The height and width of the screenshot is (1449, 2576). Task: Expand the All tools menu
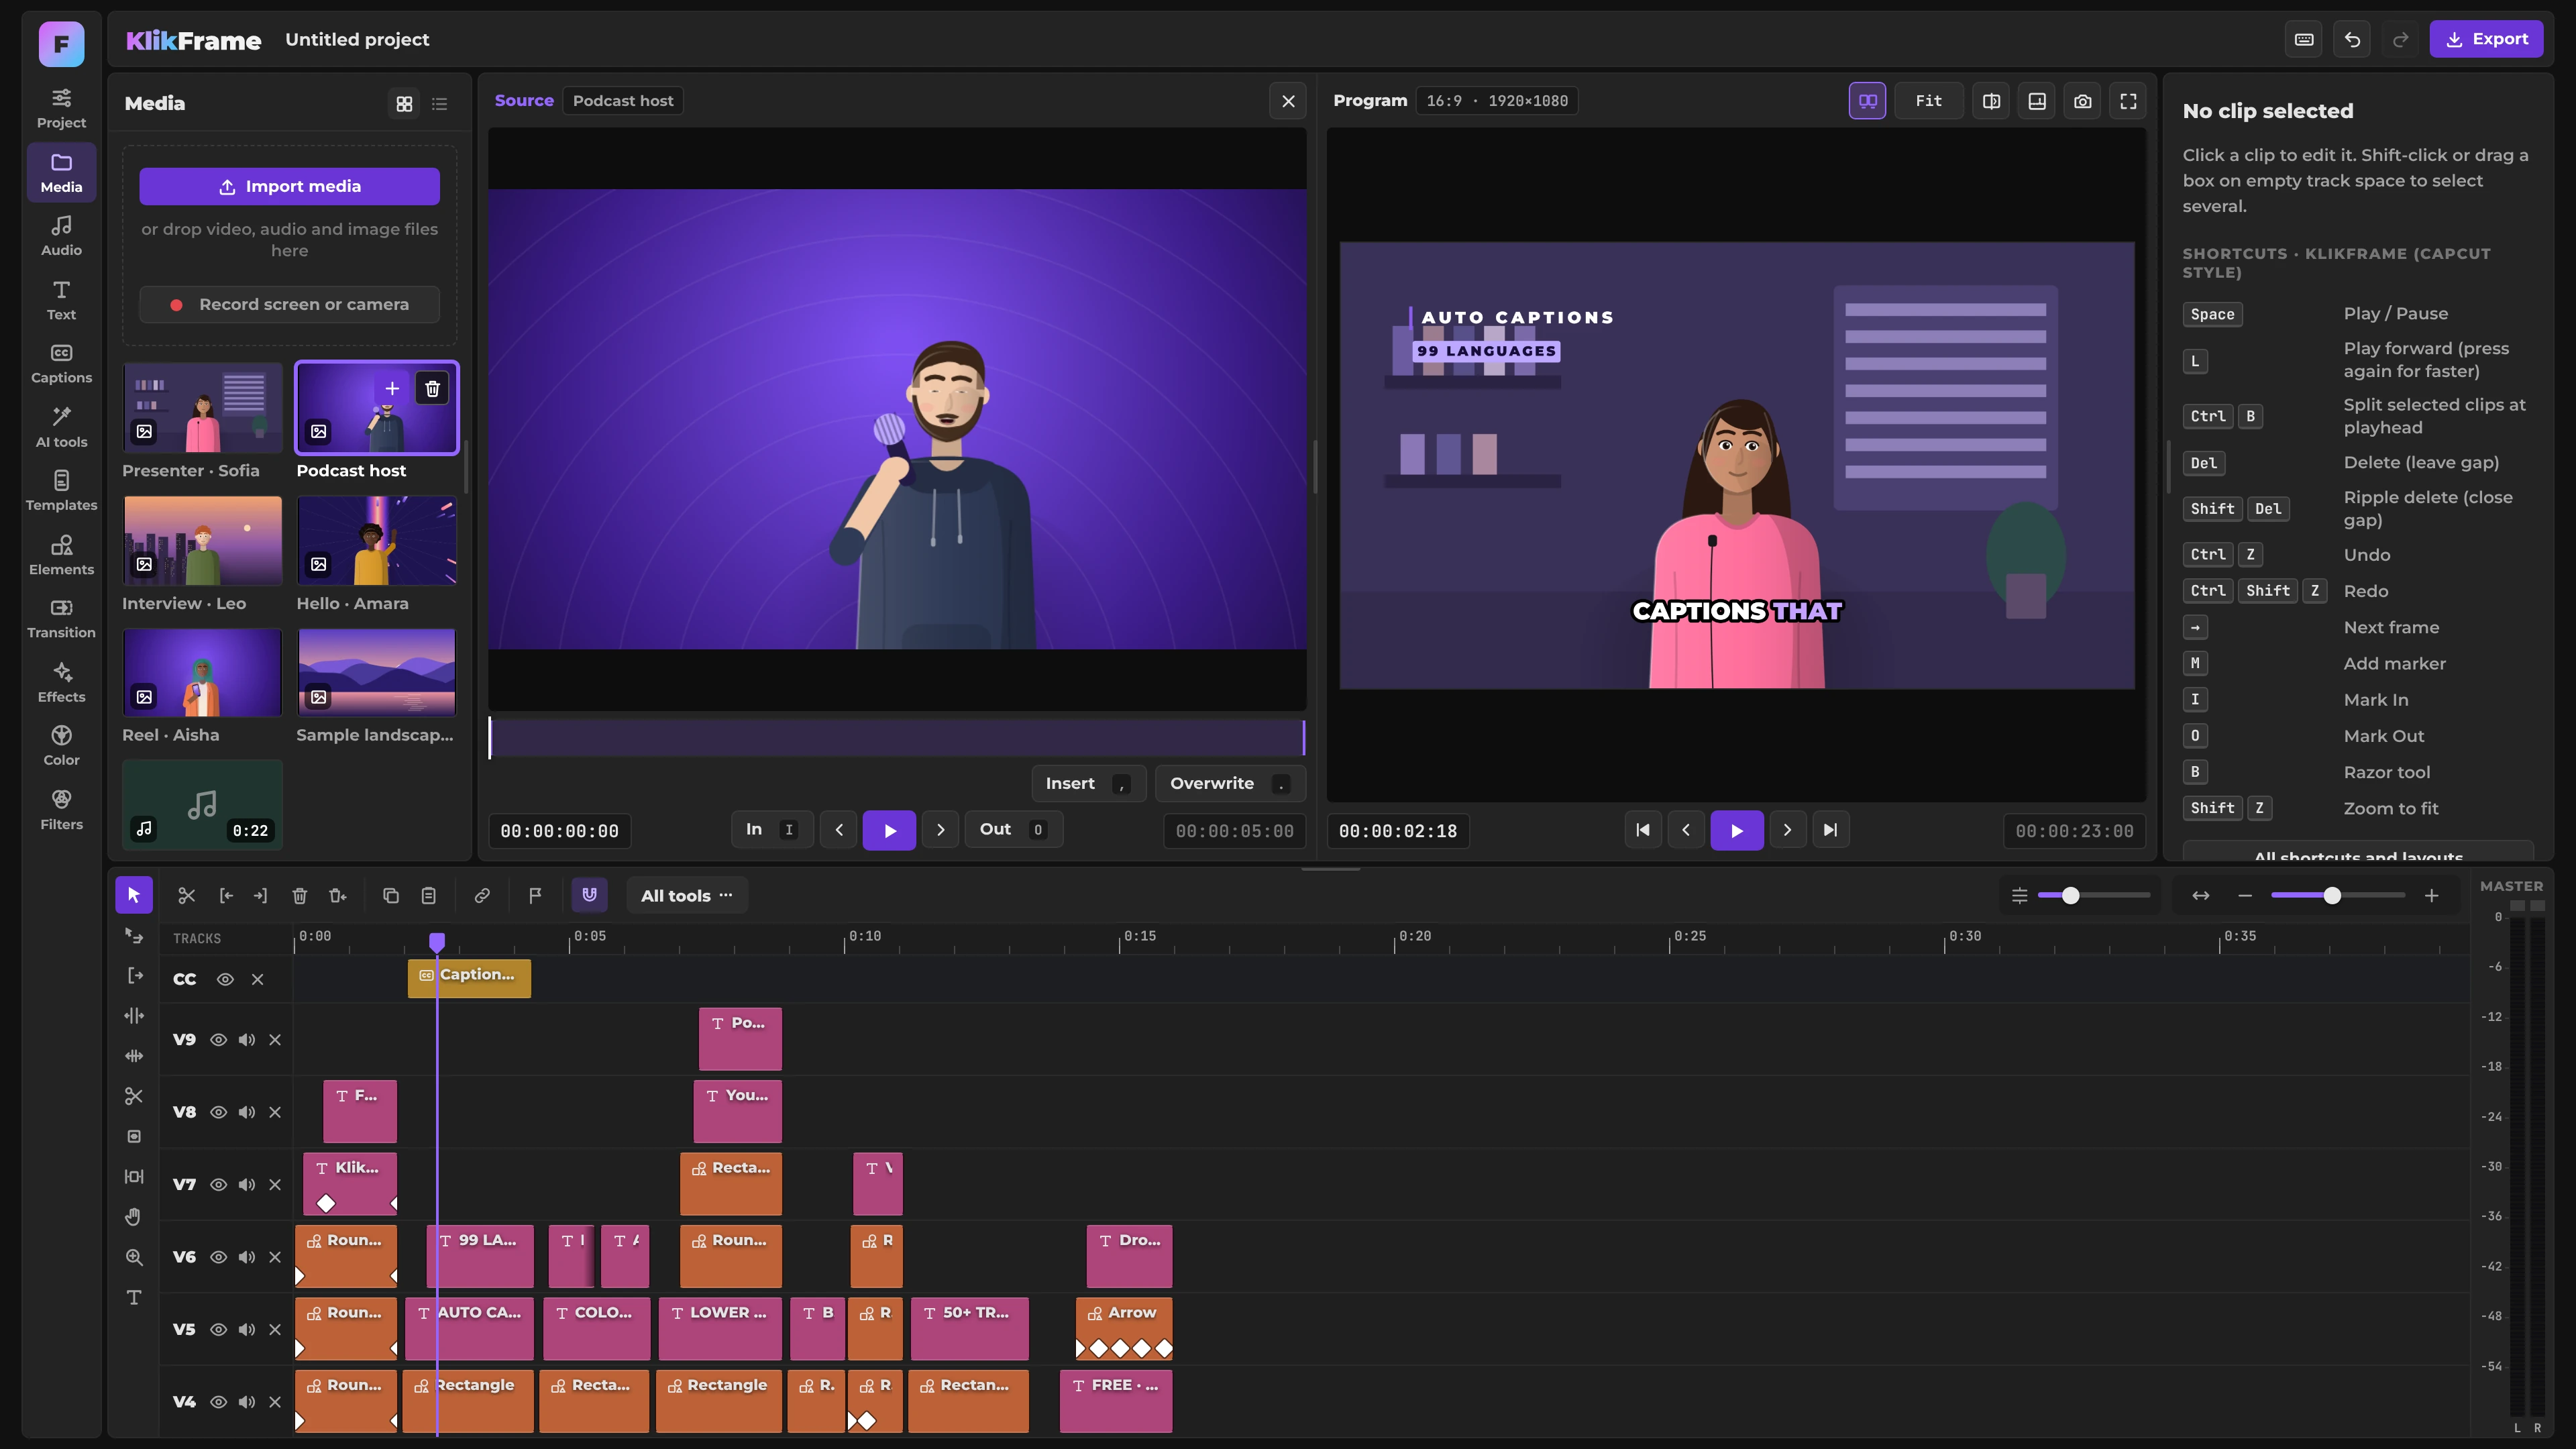click(x=687, y=895)
